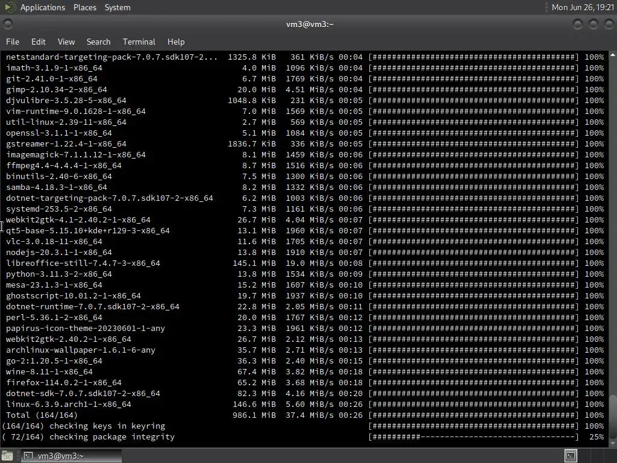
Task: Click the 145.1 MiB libreoffice size value
Action: pos(254,263)
